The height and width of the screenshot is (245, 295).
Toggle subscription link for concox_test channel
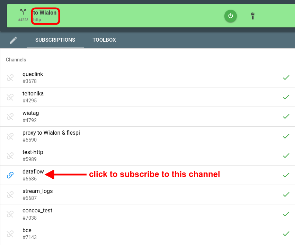(x=10, y=214)
